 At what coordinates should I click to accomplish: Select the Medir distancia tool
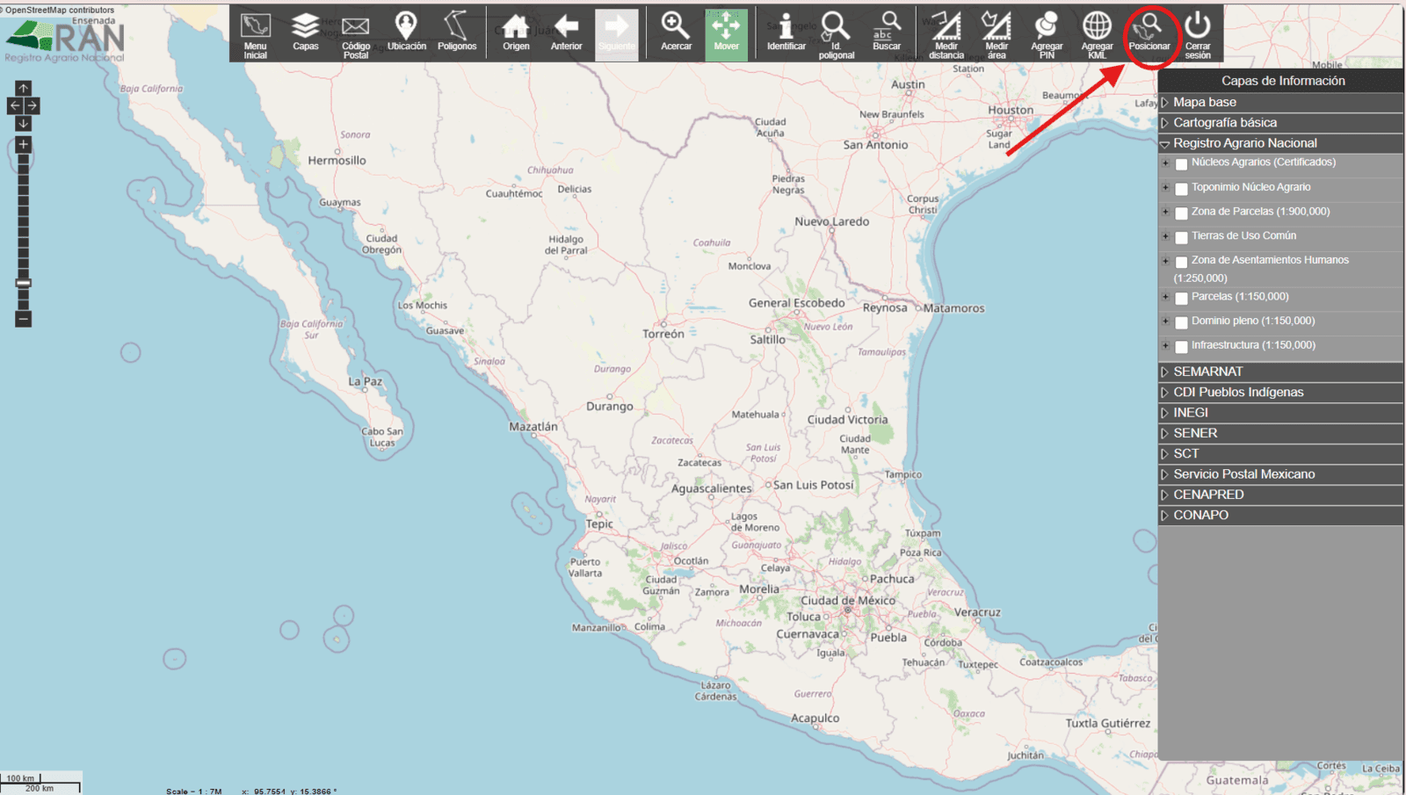coord(946,35)
